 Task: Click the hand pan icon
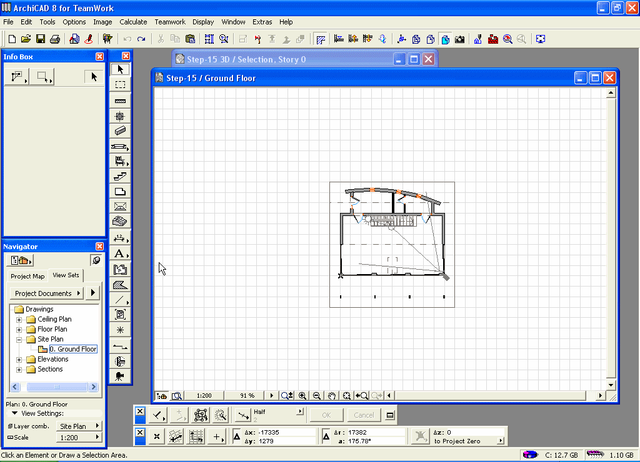point(332,395)
